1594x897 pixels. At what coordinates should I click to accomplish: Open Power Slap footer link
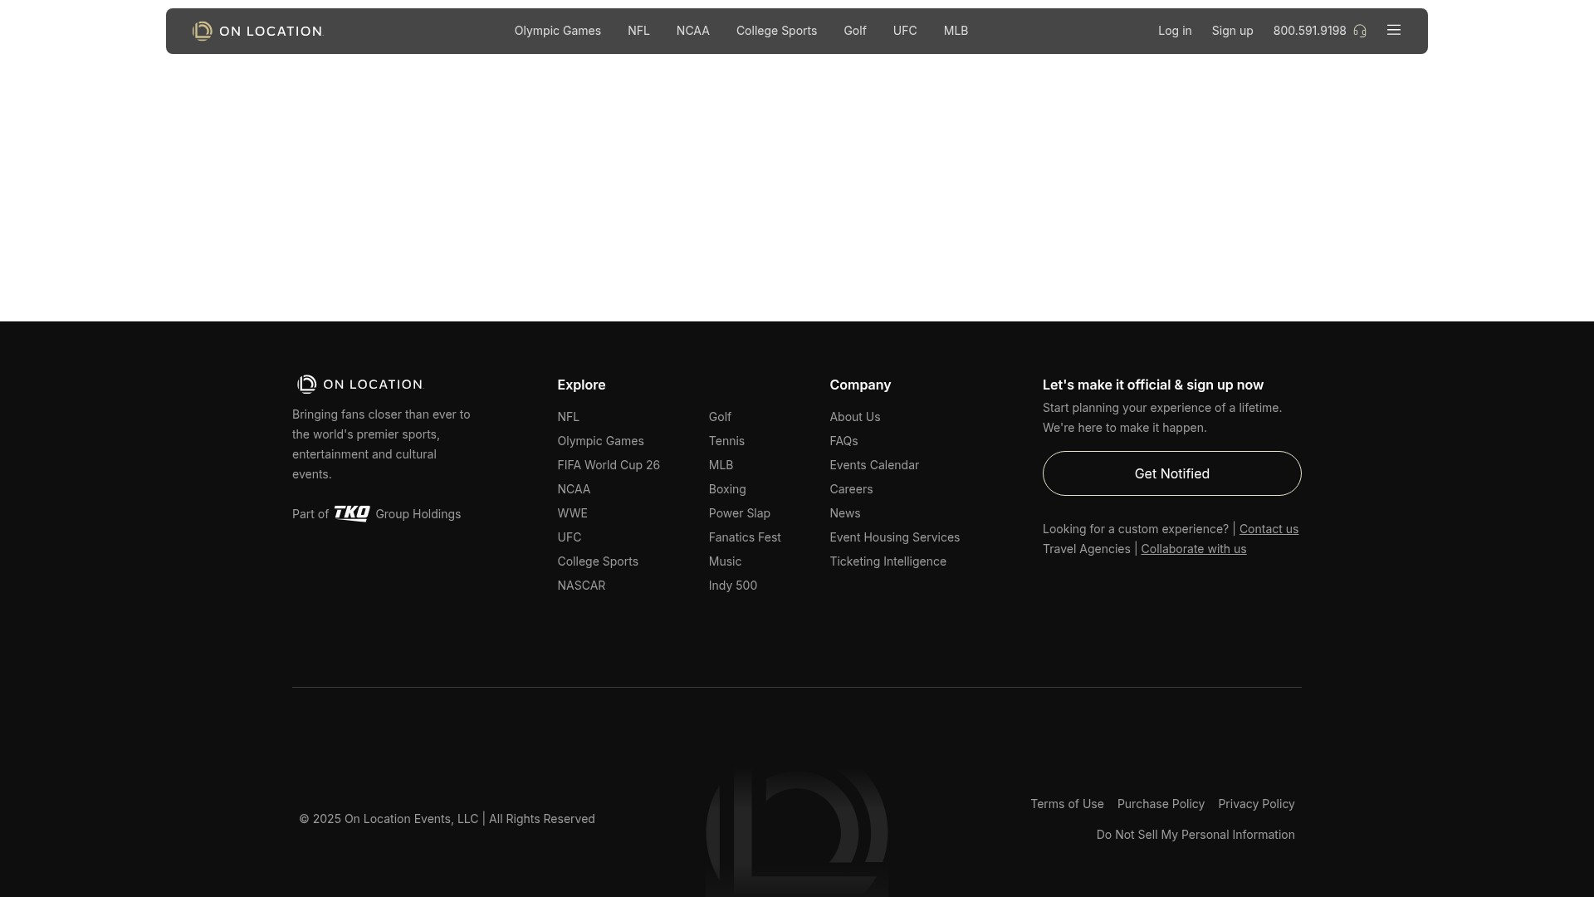[739, 513]
